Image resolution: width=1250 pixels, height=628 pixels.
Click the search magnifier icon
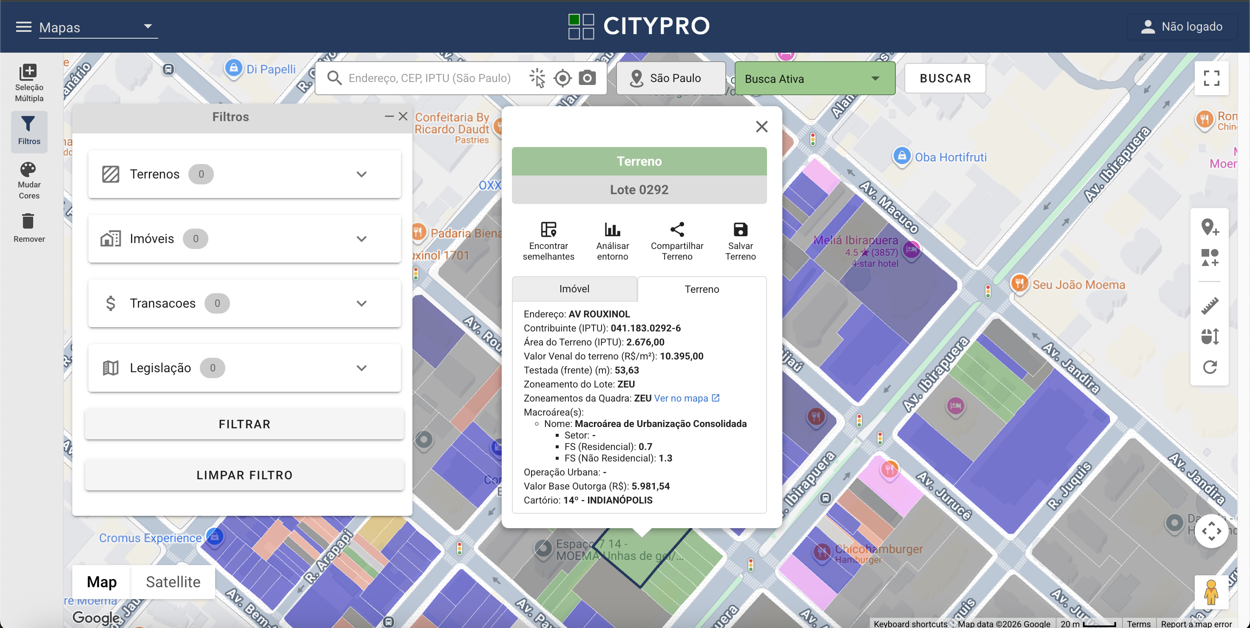334,78
